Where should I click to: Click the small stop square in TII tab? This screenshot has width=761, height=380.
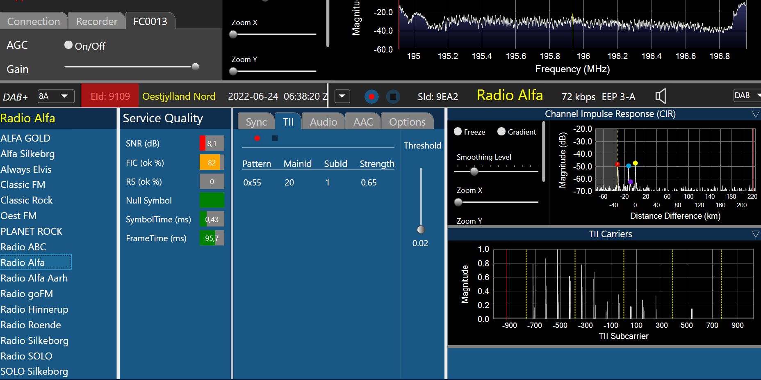click(x=275, y=138)
